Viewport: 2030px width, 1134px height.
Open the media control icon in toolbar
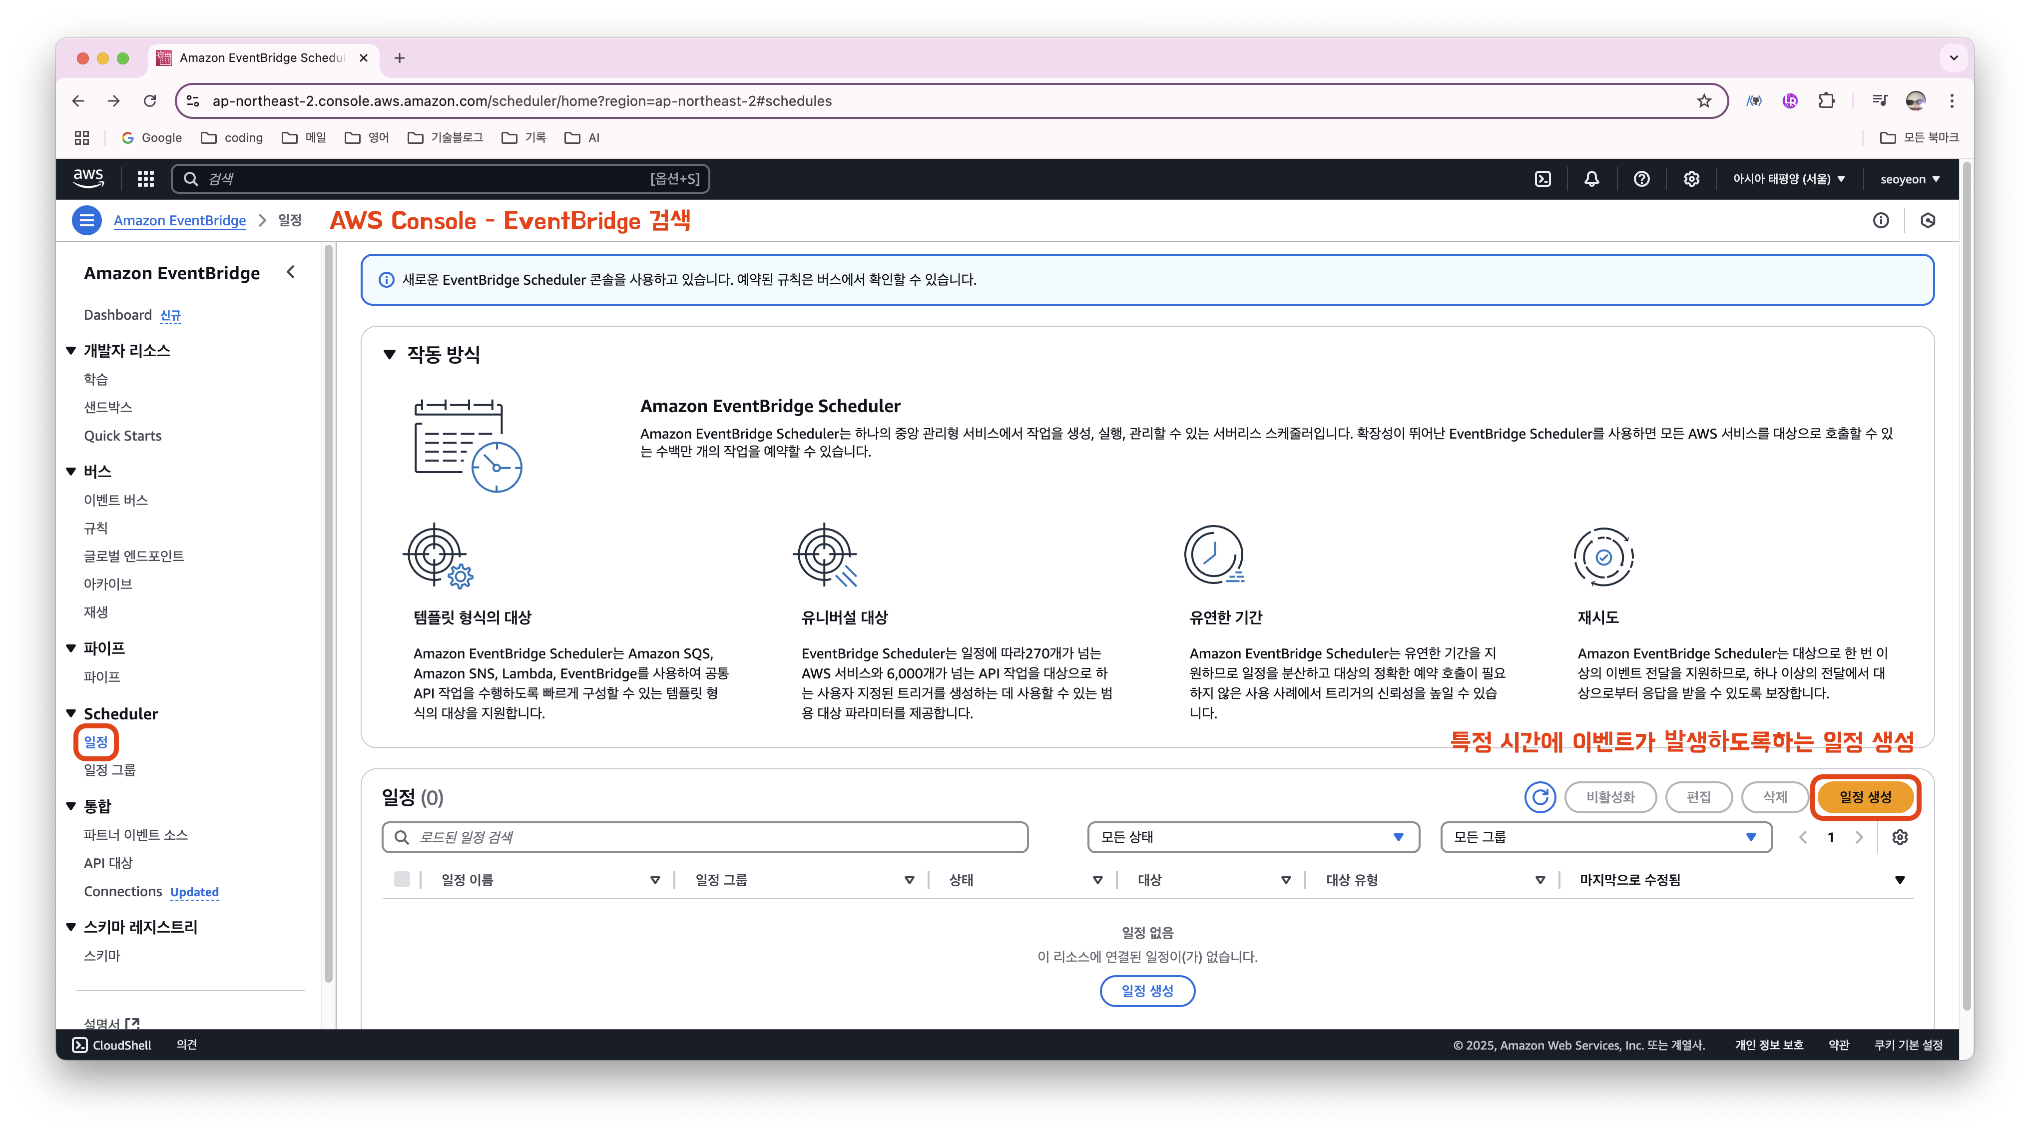point(1880,101)
